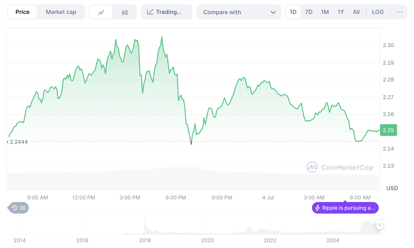The height and width of the screenshot is (248, 414).
Task: Click the pause handle on range selector
Action: click(x=379, y=225)
